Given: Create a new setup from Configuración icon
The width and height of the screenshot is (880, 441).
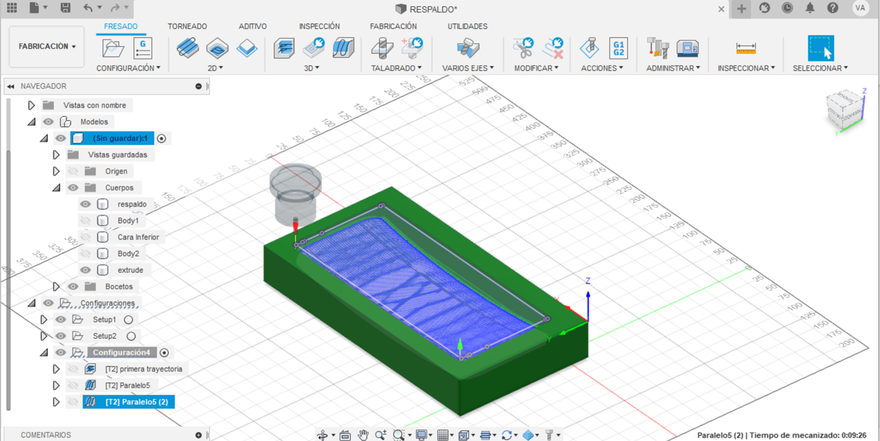Looking at the screenshot, I should tap(113, 48).
